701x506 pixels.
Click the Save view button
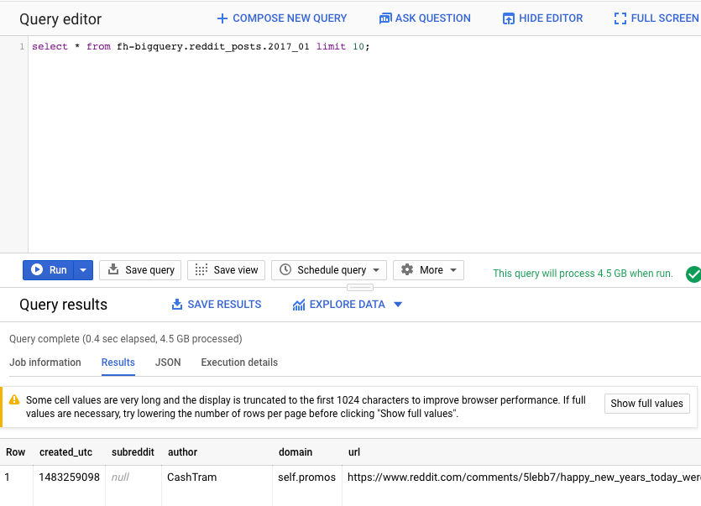tap(226, 270)
